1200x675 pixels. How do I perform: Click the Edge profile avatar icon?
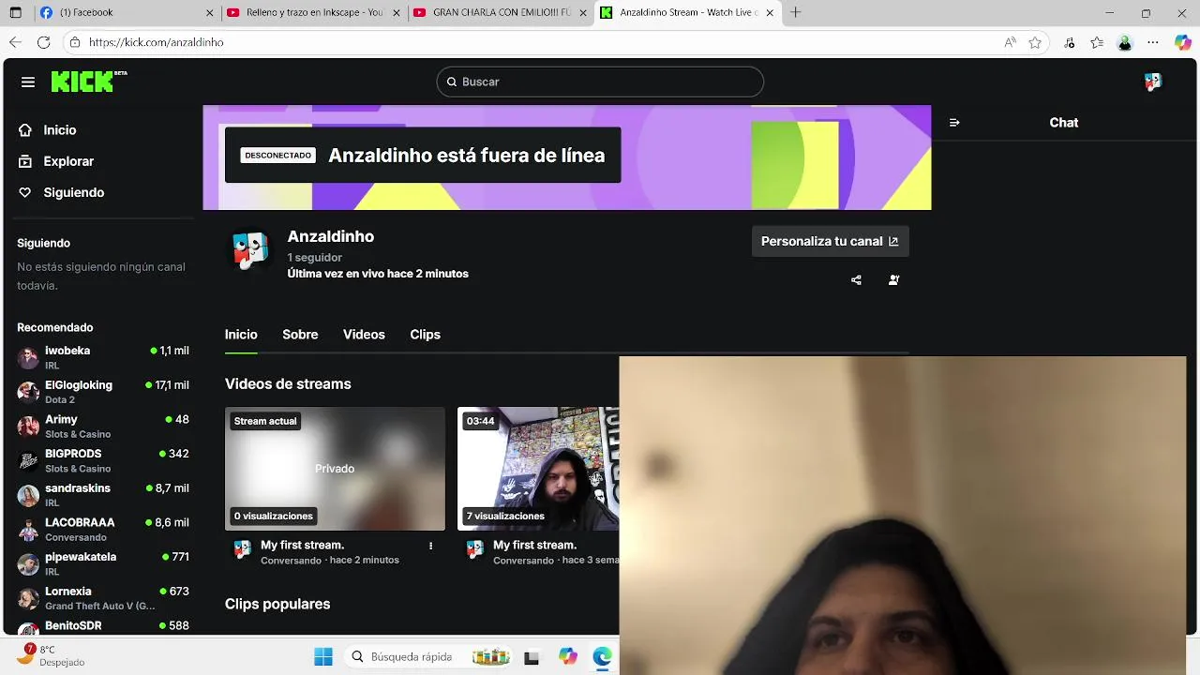pos(1125,42)
